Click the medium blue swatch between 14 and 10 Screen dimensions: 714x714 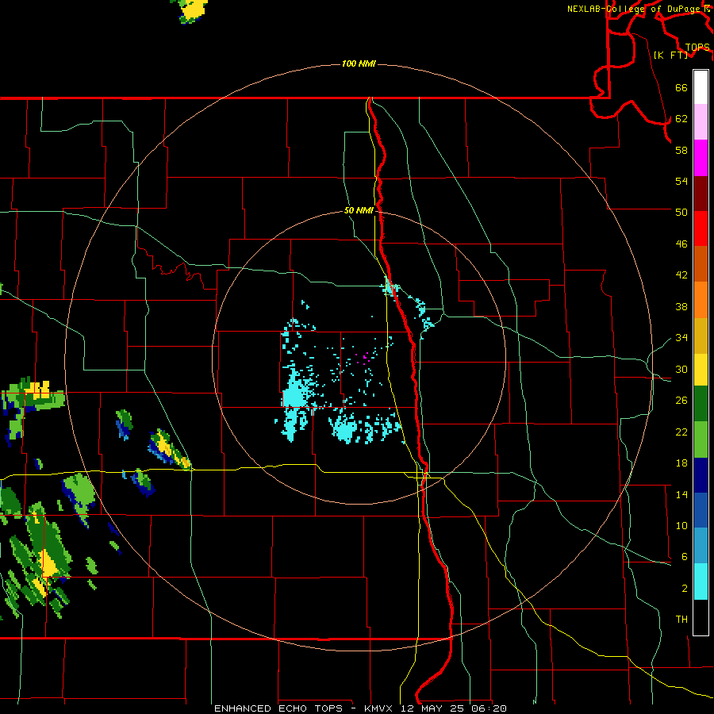click(x=701, y=510)
